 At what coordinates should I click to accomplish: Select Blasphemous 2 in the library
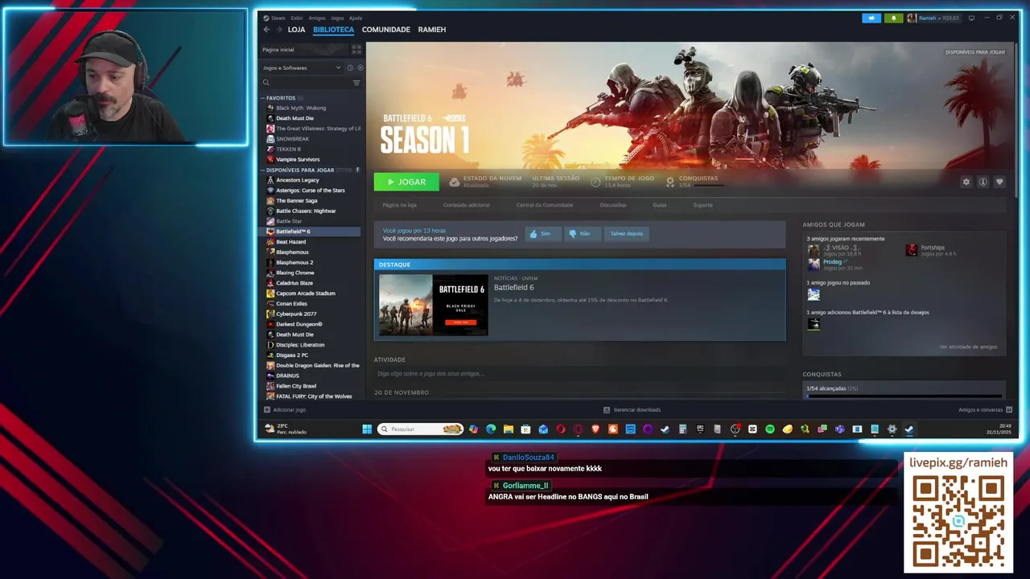pyautogui.click(x=295, y=262)
